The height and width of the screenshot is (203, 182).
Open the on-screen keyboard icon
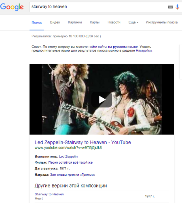170,7
